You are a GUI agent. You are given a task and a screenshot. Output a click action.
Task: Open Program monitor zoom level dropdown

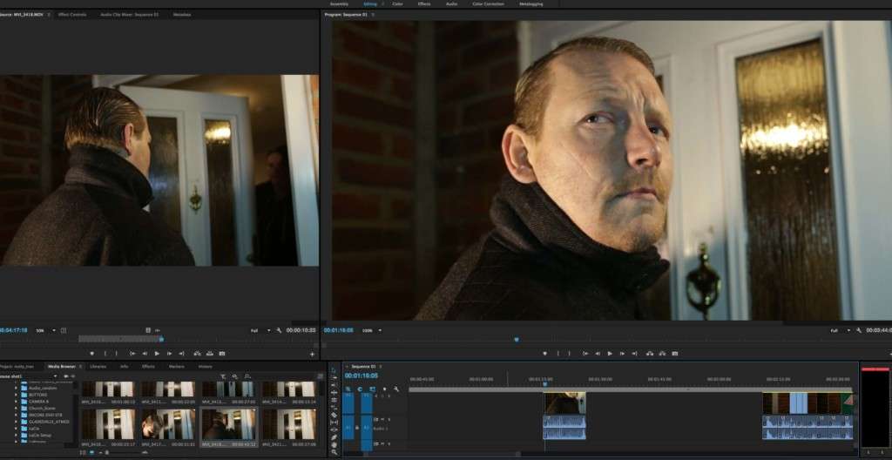pos(371,330)
